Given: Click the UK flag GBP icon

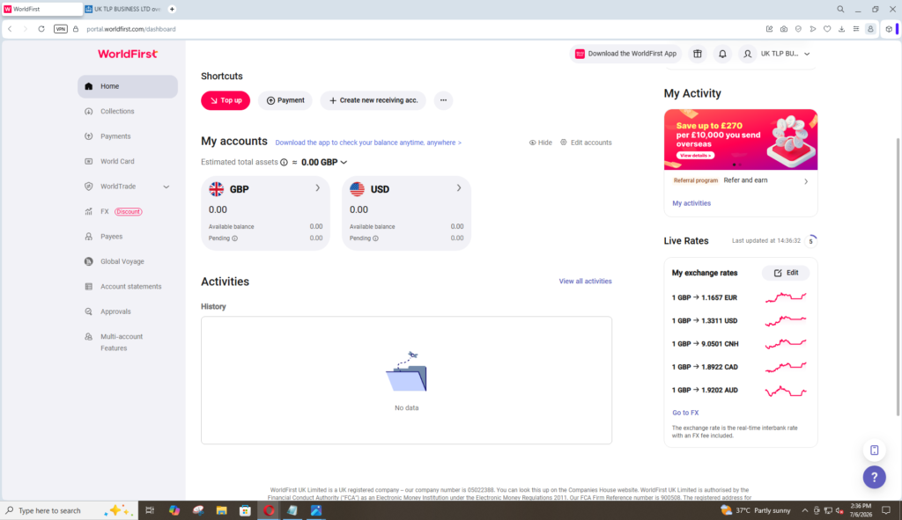Looking at the screenshot, I should point(217,189).
